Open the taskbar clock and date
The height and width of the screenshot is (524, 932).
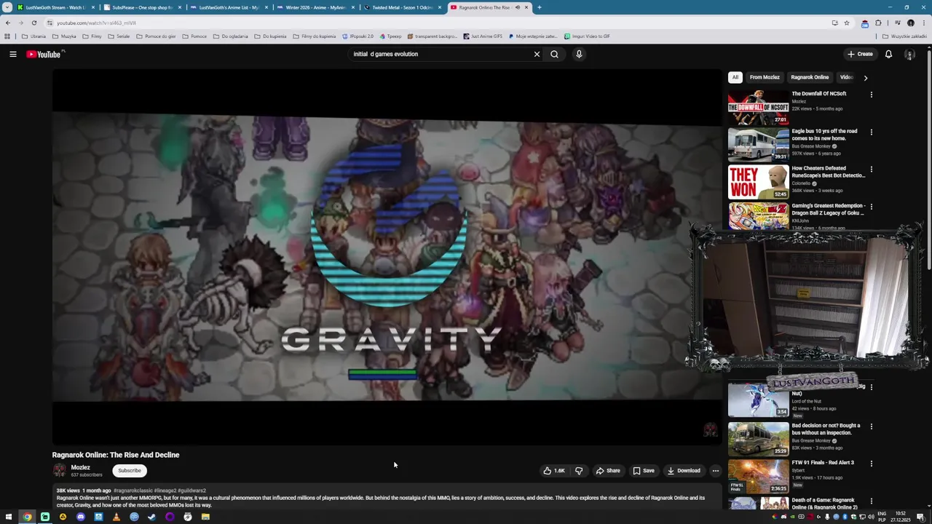pos(901,517)
